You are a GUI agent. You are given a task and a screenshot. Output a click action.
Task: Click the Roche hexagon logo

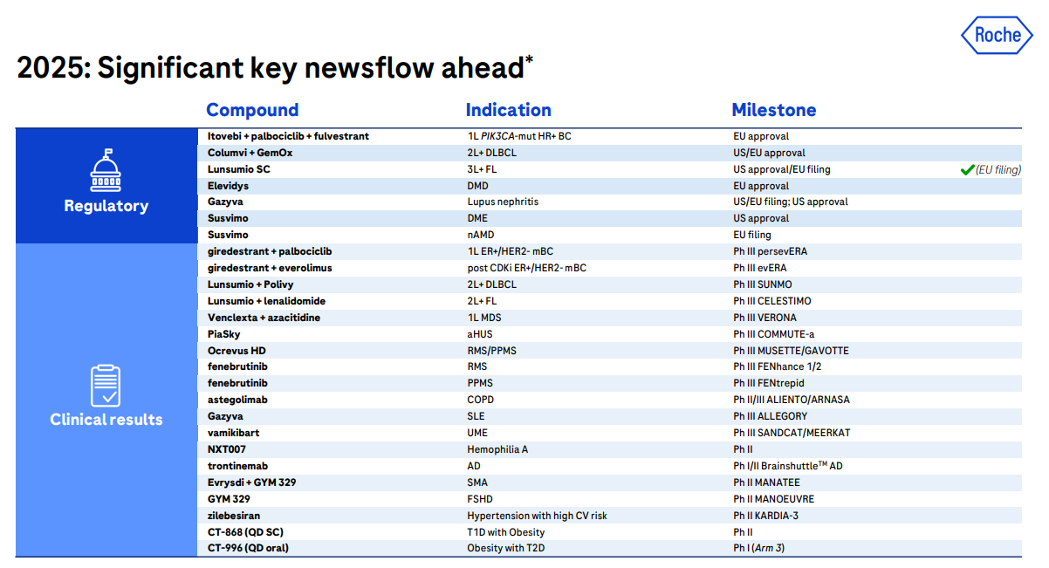click(997, 35)
